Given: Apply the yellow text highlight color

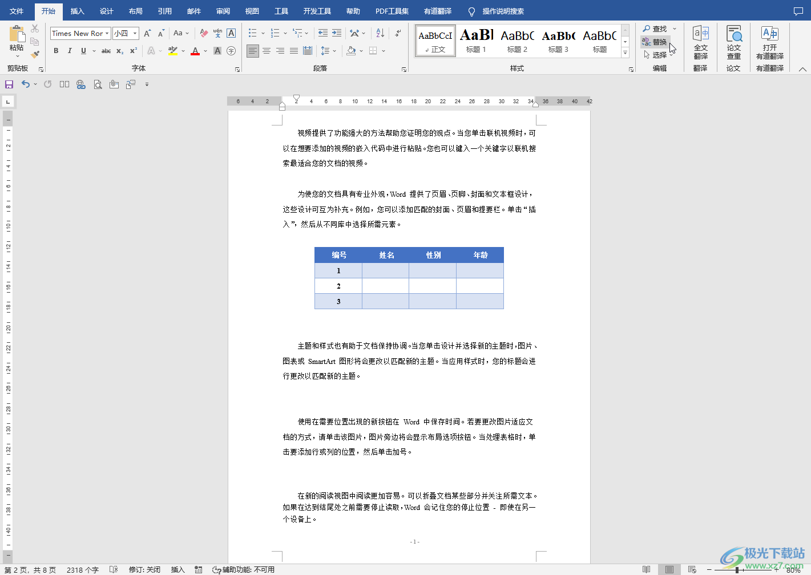Looking at the screenshot, I should [173, 51].
